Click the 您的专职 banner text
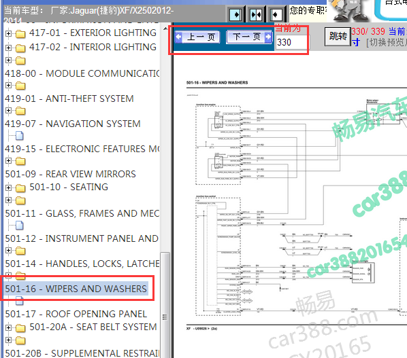 click(x=308, y=10)
